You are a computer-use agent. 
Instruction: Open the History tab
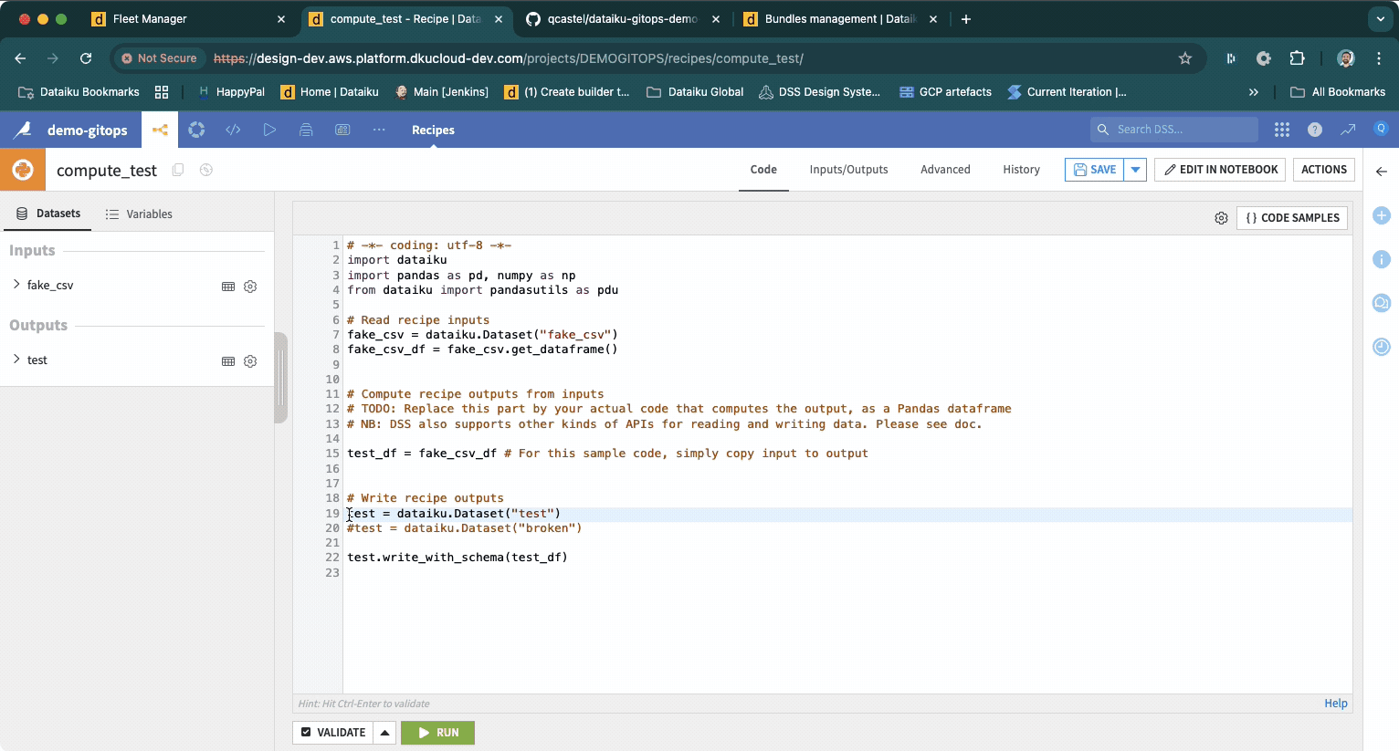[1021, 170]
